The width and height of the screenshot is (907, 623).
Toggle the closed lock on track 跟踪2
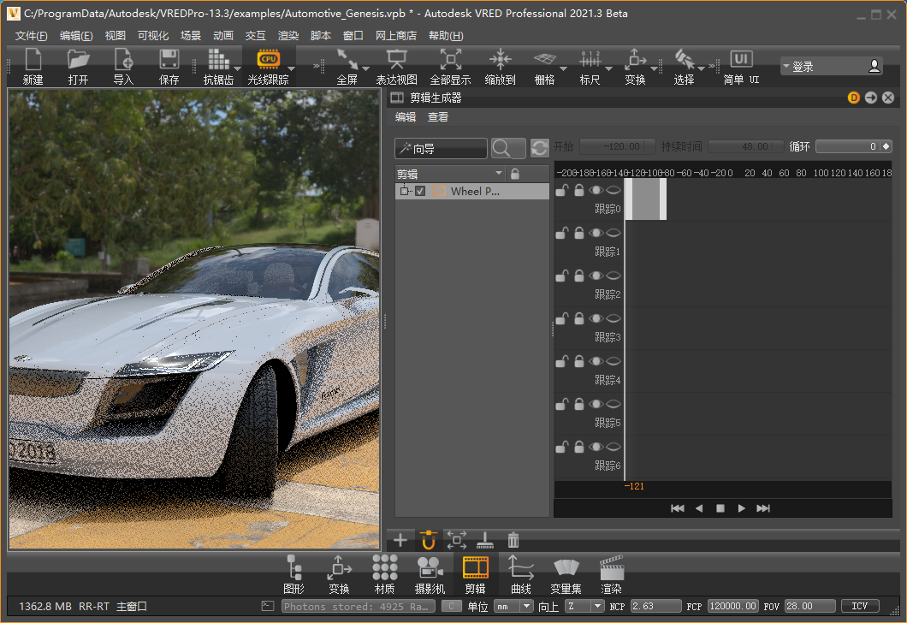[x=578, y=276]
